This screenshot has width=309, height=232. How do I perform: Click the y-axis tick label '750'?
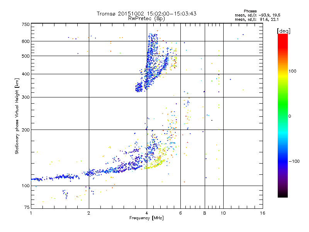pyautogui.click(x=25, y=24)
